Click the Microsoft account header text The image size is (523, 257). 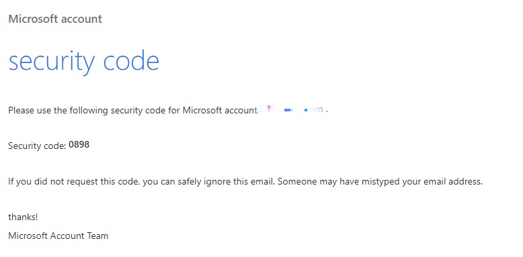click(55, 19)
